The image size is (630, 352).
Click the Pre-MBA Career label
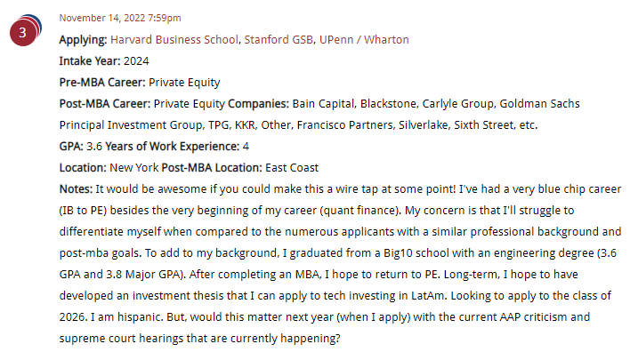tap(102, 83)
